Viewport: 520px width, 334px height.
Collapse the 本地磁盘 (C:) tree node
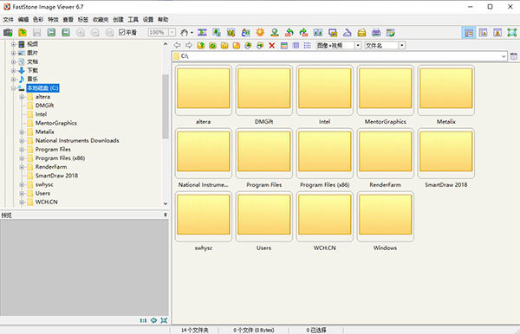click(x=13, y=88)
